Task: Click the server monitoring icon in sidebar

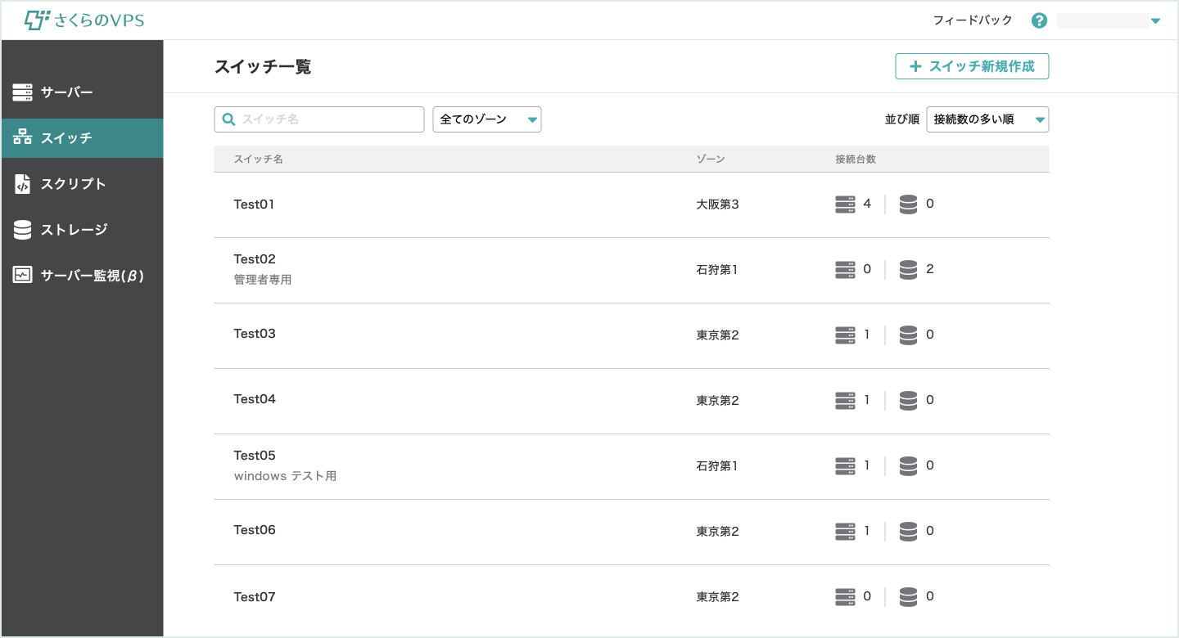Action: [22, 276]
